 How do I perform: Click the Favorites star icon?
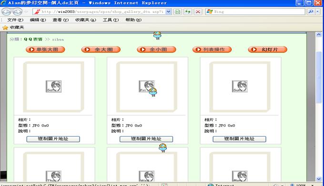pyautogui.click(x=5, y=28)
